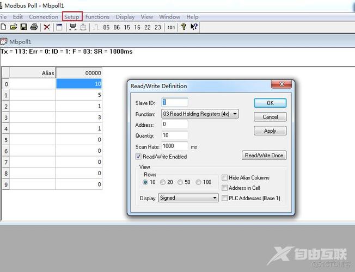
Task: Click row header 6
Action: tap(5, 151)
